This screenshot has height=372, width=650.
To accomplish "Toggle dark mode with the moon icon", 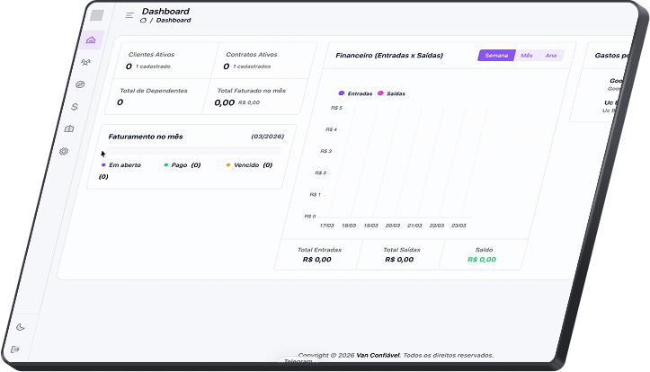I will pos(20,327).
